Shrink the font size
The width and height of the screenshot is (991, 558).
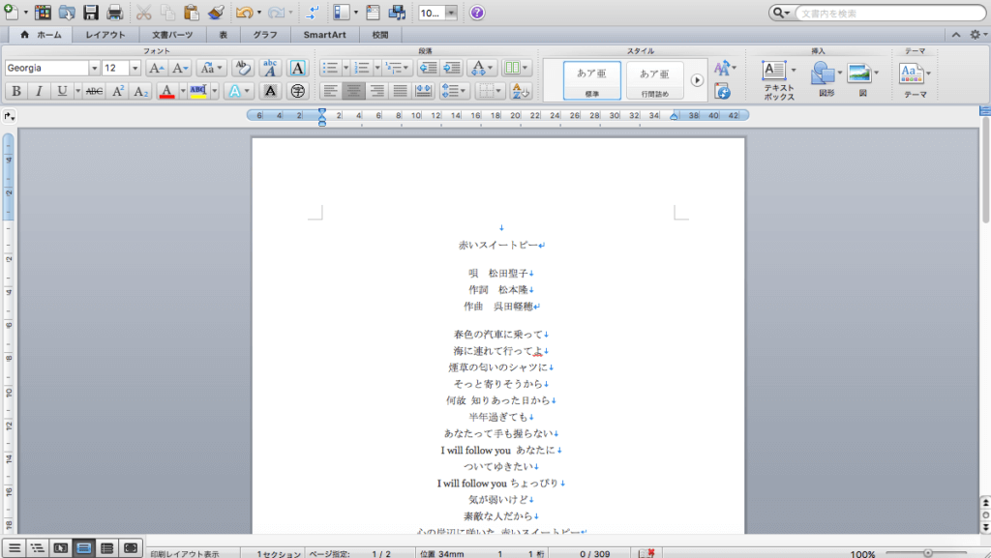[179, 68]
